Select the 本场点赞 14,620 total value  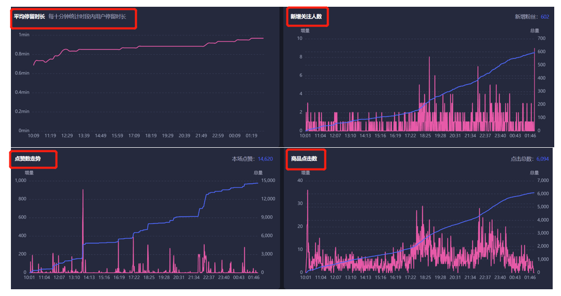[x=265, y=159]
